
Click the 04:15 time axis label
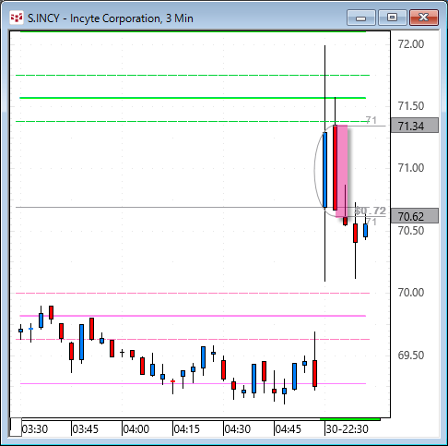tap(187, 428)
